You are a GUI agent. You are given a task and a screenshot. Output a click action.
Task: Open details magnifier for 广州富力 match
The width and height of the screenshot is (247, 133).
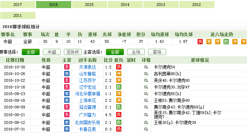pyautogui.click(x=146, y=115)
